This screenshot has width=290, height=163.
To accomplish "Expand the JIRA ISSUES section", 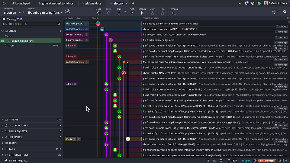I will [2, 137].
